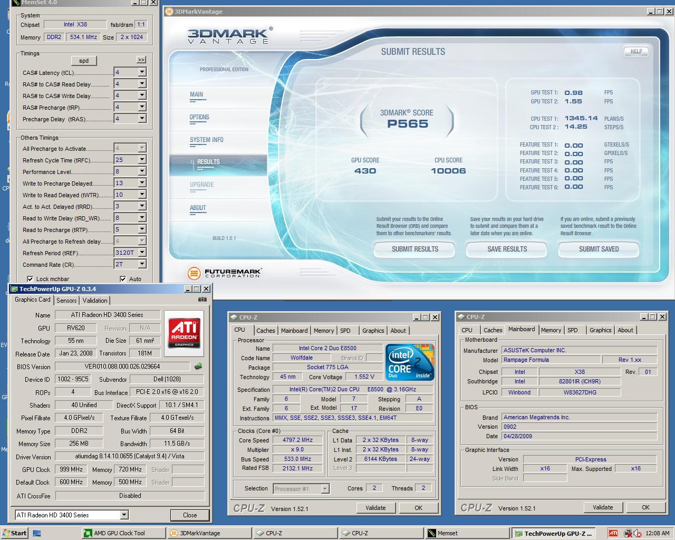Open the MAIN section in 3DMark Vantage
The height and width of the screenshot is (540, 675).
tap(196, 95)
